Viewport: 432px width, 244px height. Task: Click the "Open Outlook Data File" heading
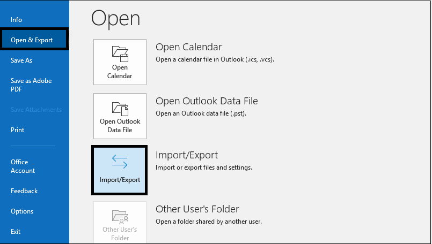click(207, 101)
